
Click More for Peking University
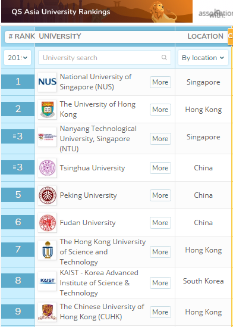(x=160, y=195)
